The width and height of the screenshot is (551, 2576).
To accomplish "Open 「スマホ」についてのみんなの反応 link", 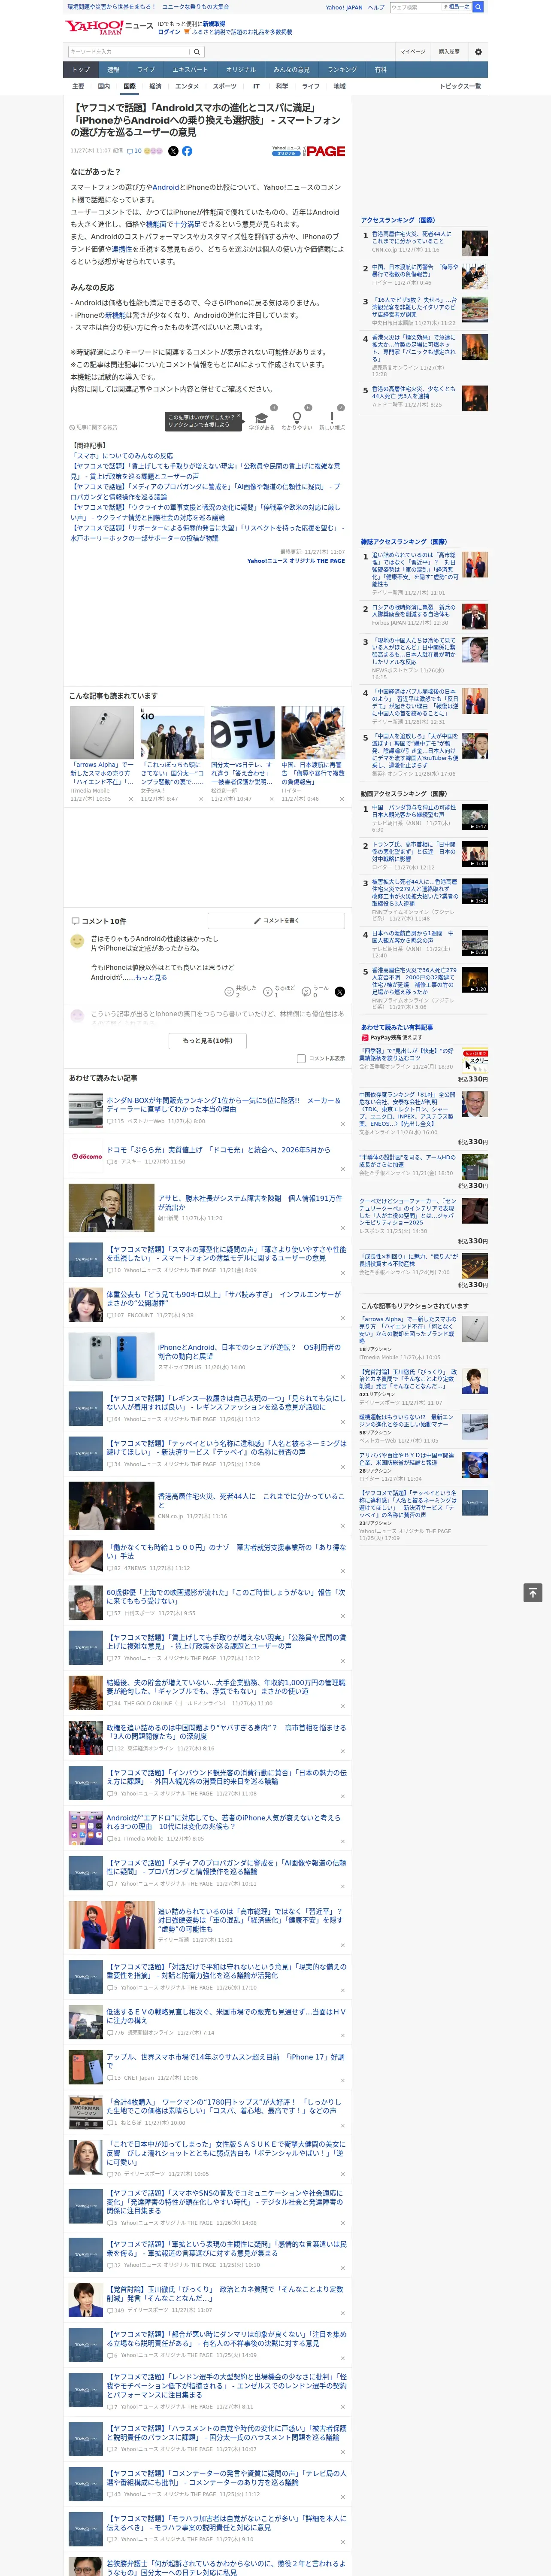I will click(x=122, y=456).
